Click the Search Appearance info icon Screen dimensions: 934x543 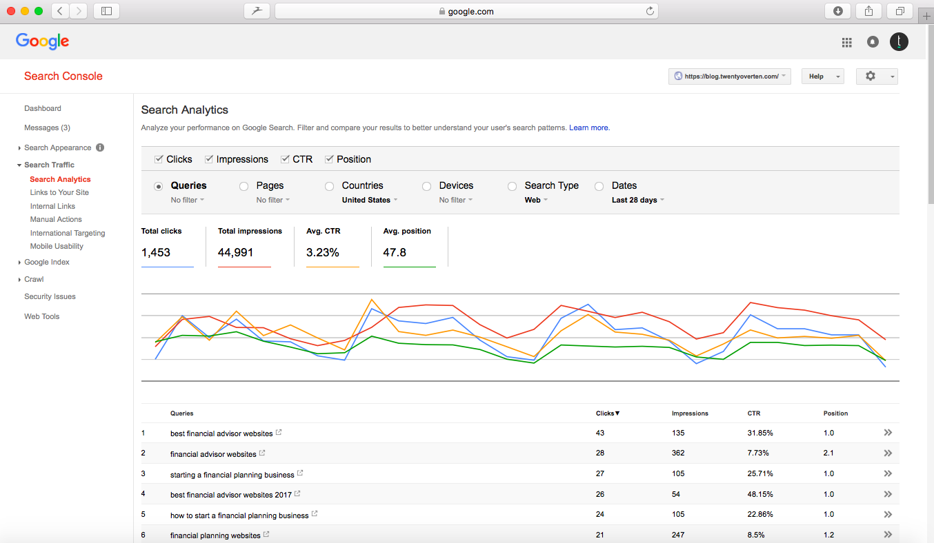tap(100, 147)
